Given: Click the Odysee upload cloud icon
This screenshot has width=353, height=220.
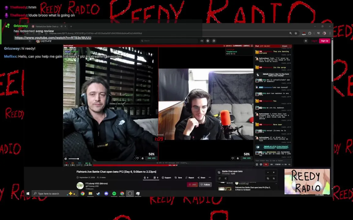Looking at the screenshot, I should (x=202, y=41).
